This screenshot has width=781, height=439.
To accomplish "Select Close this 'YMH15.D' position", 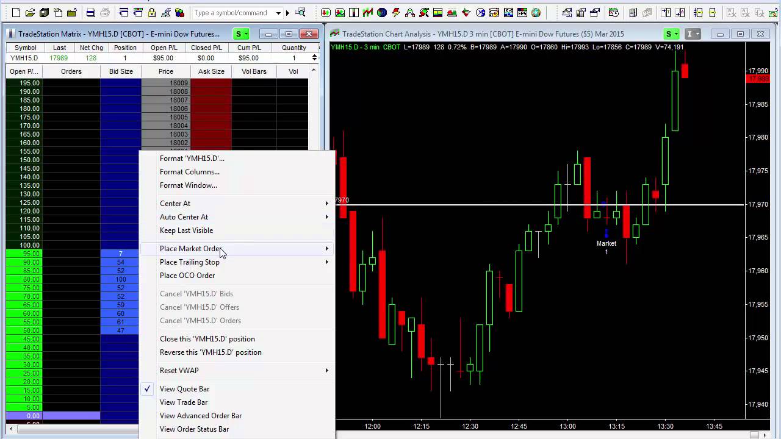I will (207, 339).
